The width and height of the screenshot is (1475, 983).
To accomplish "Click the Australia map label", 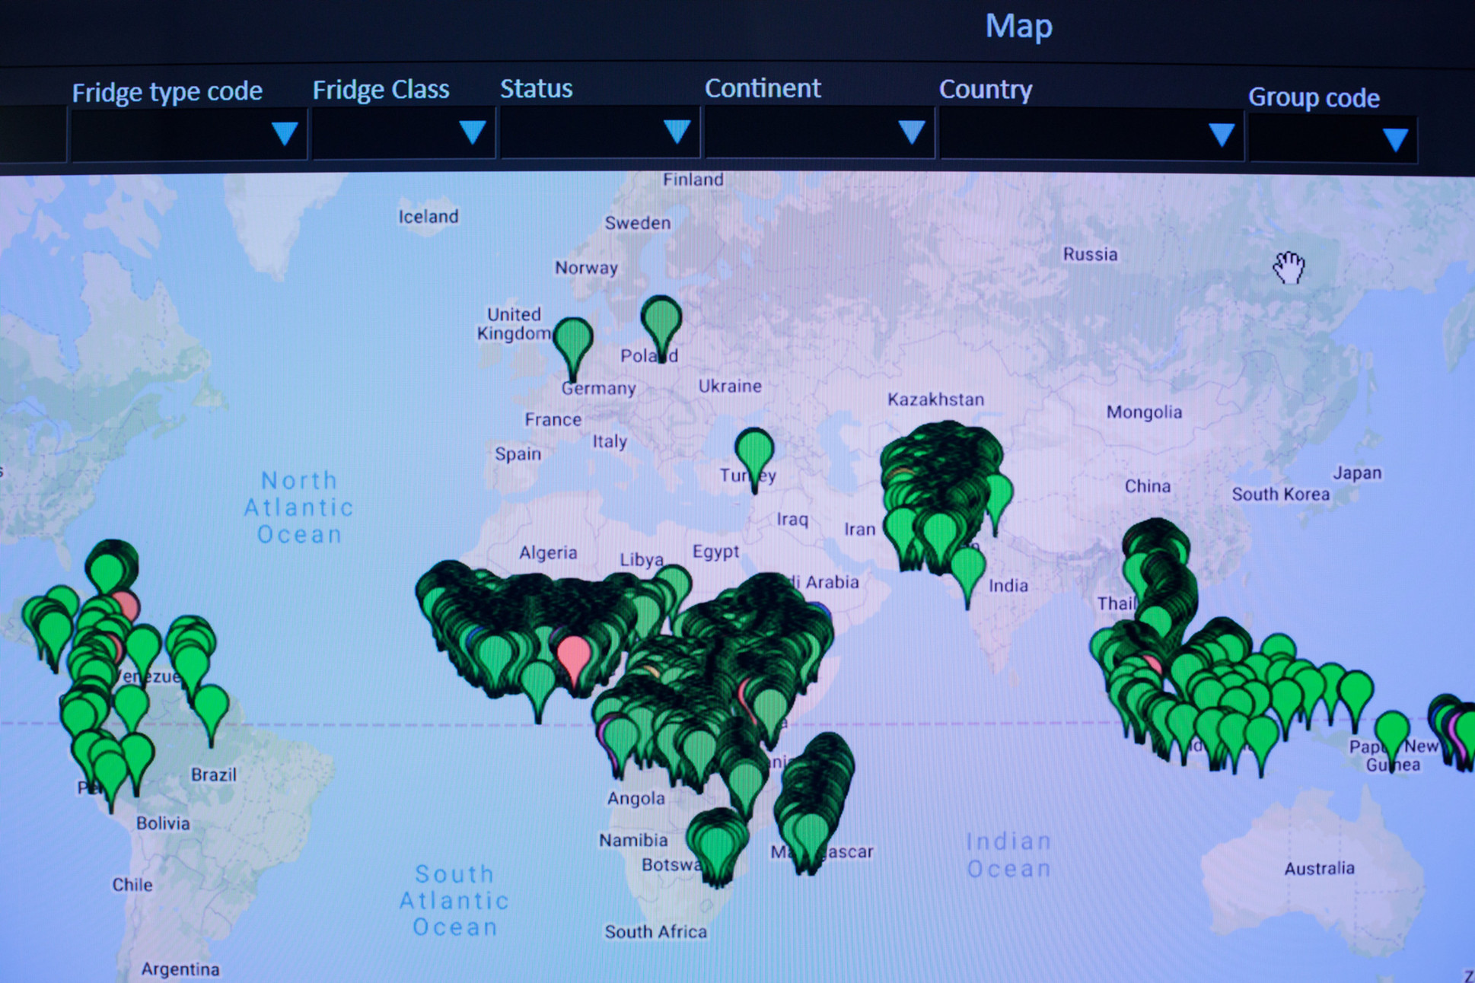I will click(x=1319, y=868).
